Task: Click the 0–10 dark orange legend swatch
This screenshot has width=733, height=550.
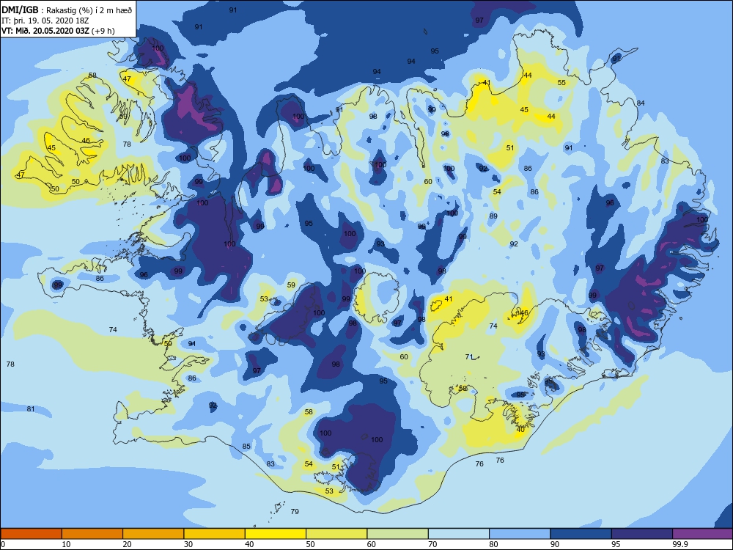Action: [x=32, y=534]
